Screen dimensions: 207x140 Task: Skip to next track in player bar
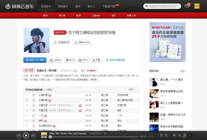pyautogui.click(x=33, y=136)
